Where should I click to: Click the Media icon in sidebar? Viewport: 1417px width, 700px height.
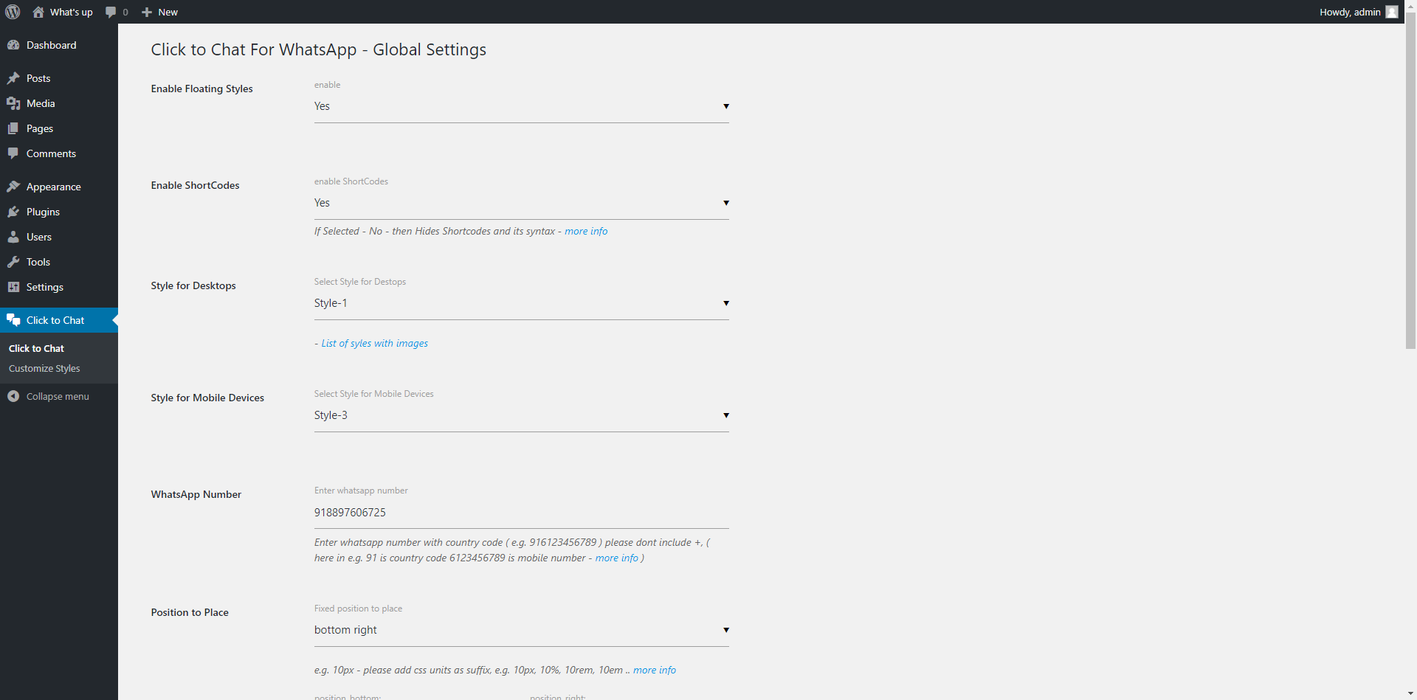(13, 103)
